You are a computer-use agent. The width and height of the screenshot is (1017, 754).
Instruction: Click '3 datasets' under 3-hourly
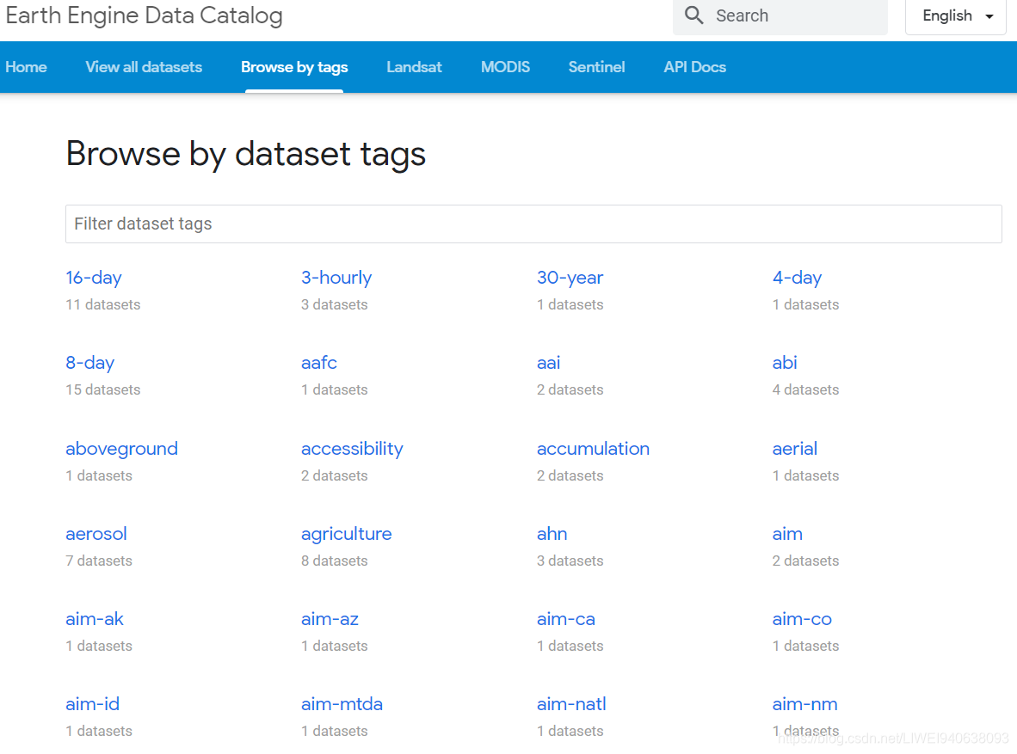click(x=334, y=304)
